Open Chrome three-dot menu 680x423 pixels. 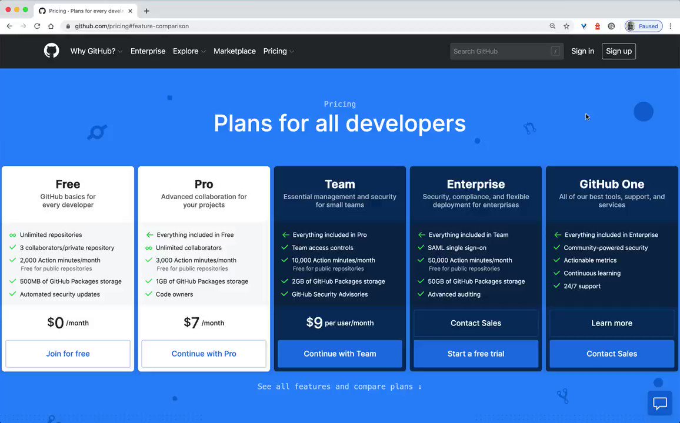pyautogui.click(x=671, y=26)
